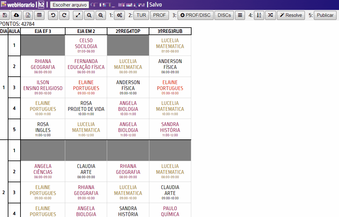Screen dimensions: 339x217
Task: Sort with the A-Z sort icon
Action: [259, 15]
